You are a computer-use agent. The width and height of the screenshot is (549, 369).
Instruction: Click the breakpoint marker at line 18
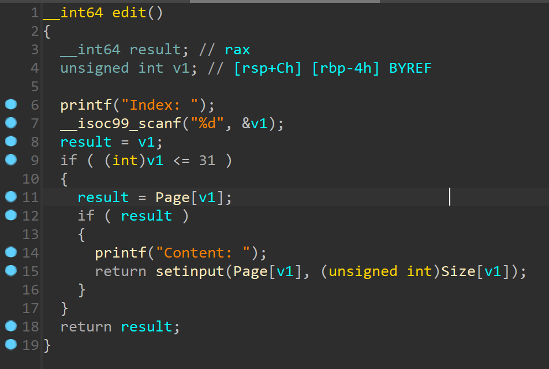point(11,326)
